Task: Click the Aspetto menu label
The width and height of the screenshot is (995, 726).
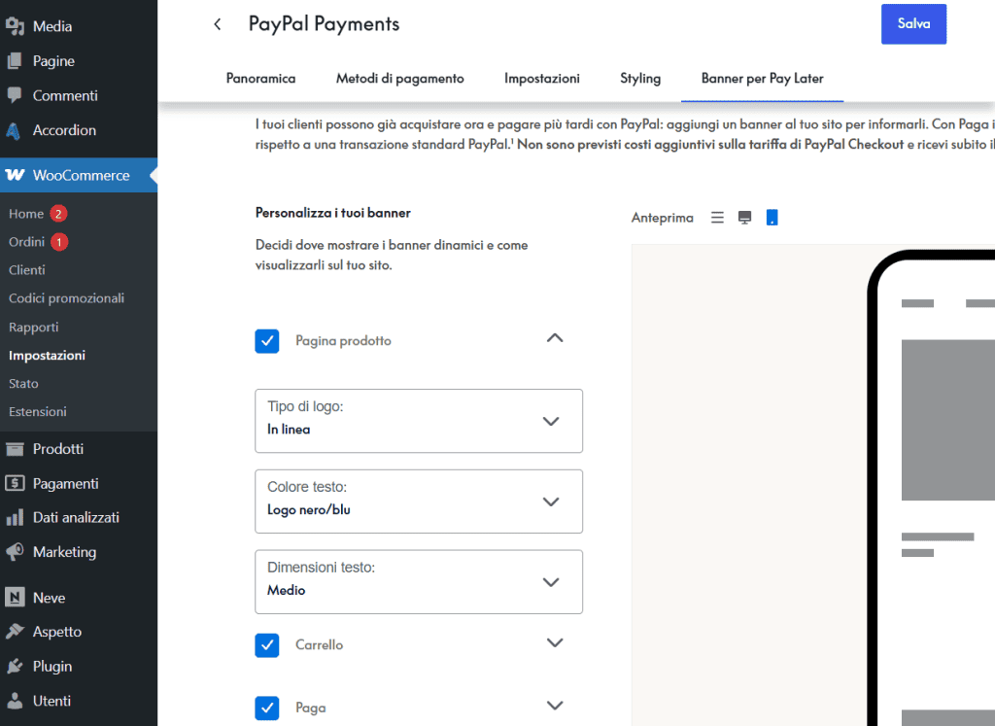Action: point(57,632)
